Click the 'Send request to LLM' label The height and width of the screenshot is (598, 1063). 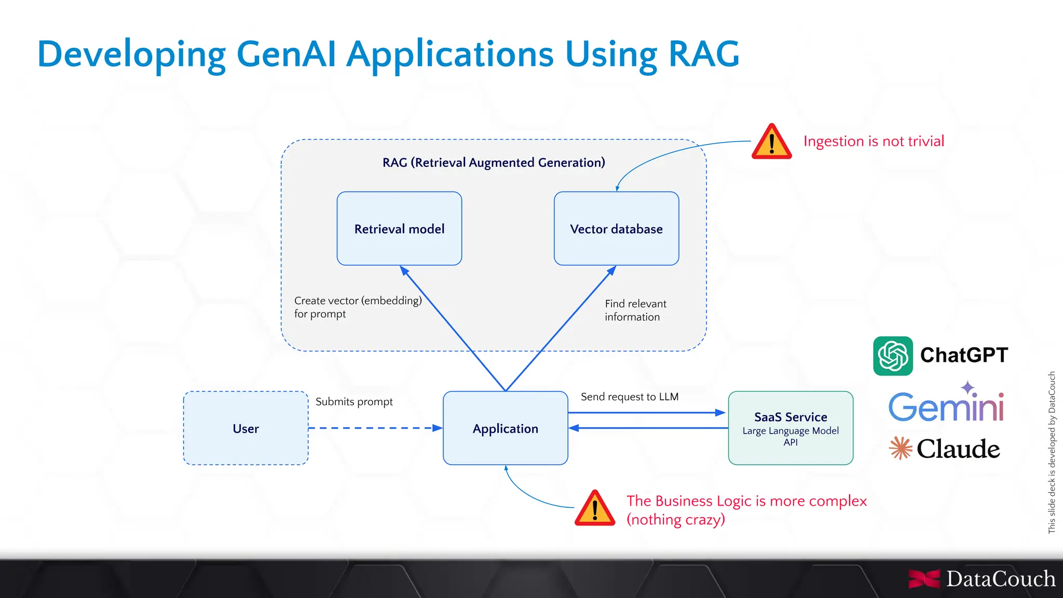(x=629, y=397)
